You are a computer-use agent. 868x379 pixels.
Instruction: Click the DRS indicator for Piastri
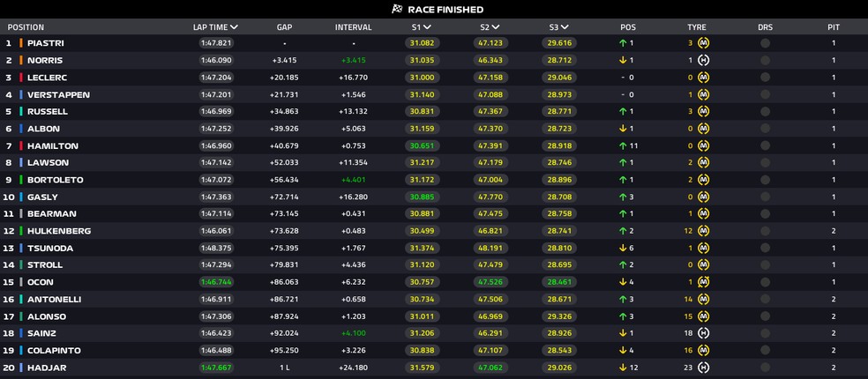[x=765, y=43]
